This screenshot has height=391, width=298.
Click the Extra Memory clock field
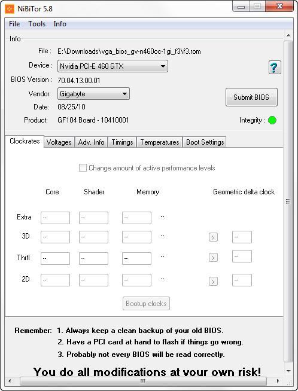point(136,218)
